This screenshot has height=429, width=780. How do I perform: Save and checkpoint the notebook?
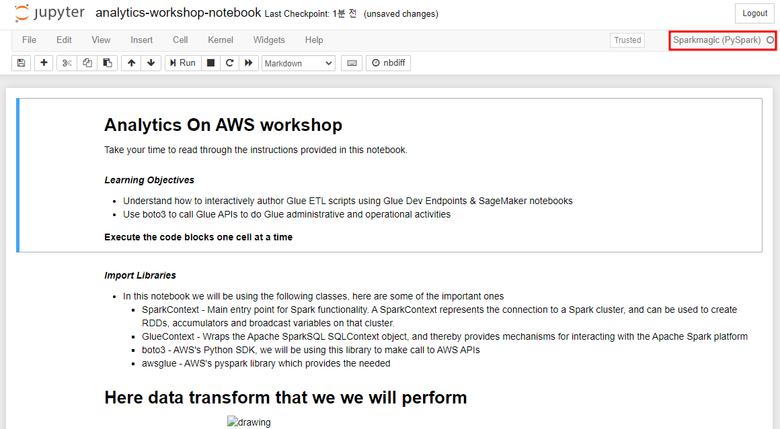(x=21, y=63)
